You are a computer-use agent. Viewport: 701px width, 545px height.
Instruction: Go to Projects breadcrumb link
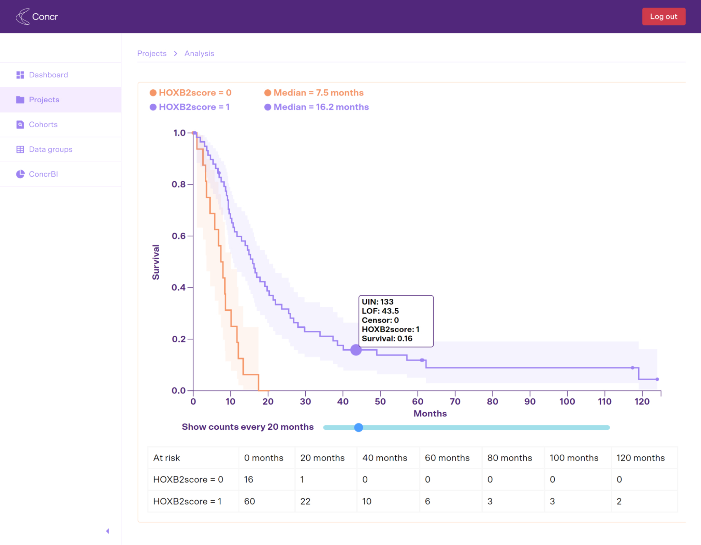point(152,54)
